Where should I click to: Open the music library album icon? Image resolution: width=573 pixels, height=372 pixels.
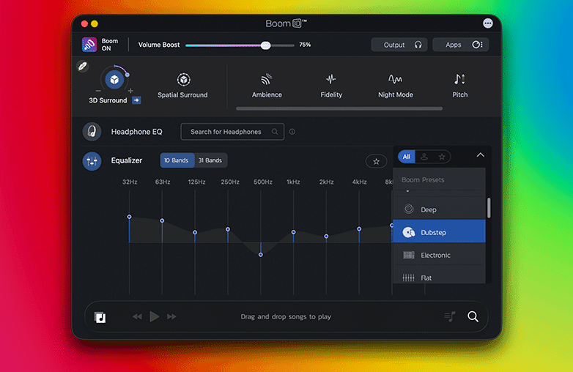tap(100, 317)
